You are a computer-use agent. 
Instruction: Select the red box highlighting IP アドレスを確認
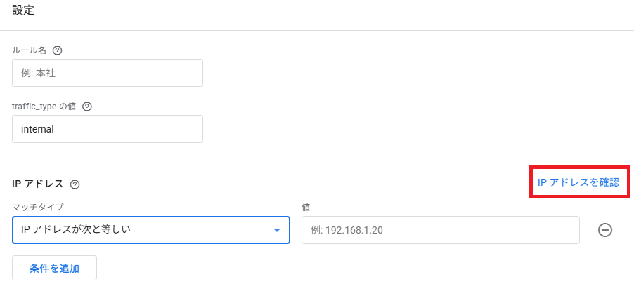pyautogui.click(x=580, y=182)
